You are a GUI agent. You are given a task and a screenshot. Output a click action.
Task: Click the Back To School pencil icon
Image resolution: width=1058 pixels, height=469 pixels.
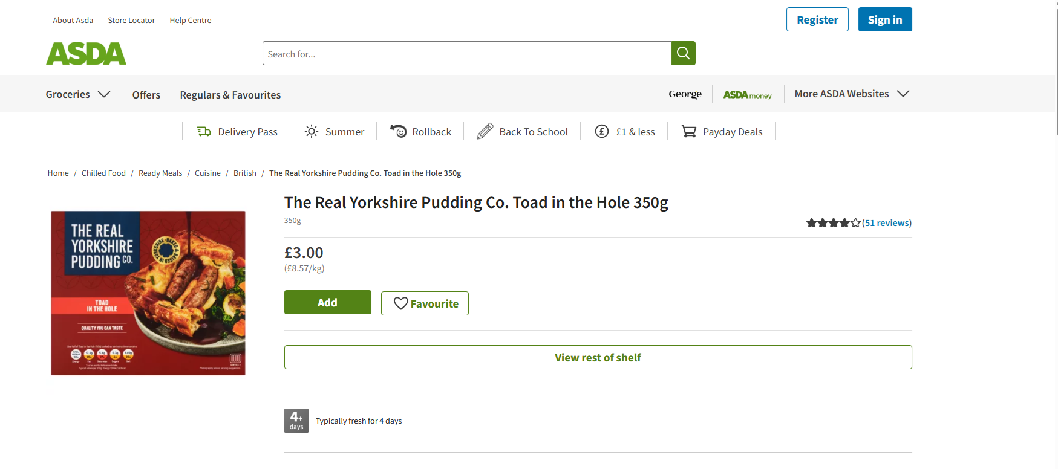coord(485,131)
